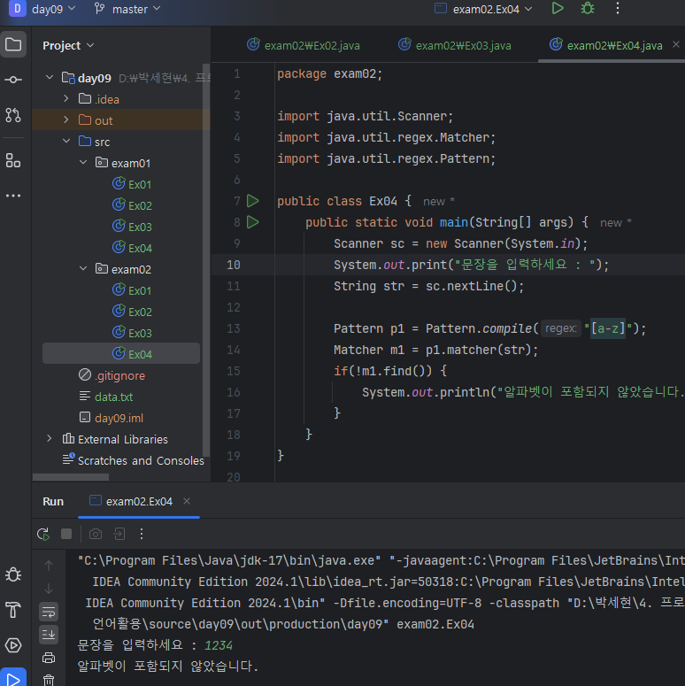Open the Structure tool window icon
The height and width of the screenshot is (686, 685).
click(x=13, y=160)
